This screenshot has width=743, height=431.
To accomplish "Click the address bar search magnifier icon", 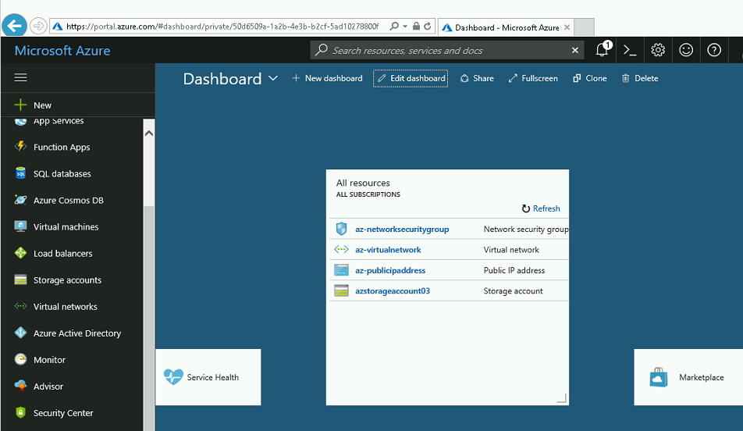I will (x=394, y=26).
